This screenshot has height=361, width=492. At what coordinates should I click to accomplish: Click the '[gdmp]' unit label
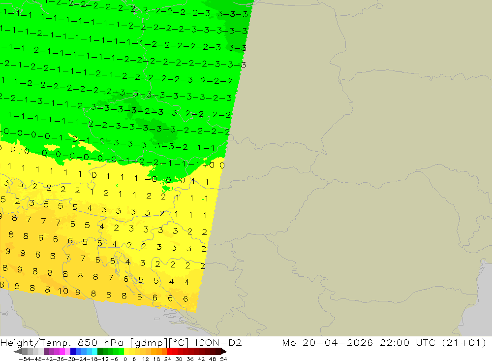(x=149, y=343)
